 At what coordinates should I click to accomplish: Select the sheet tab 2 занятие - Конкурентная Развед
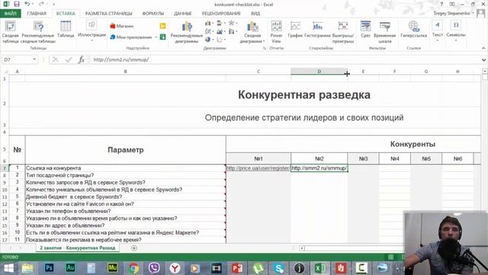tap(78, 247)
